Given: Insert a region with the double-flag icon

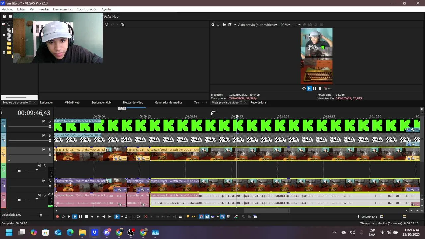Looking at the screenshot, I should (x=194, y=217).
